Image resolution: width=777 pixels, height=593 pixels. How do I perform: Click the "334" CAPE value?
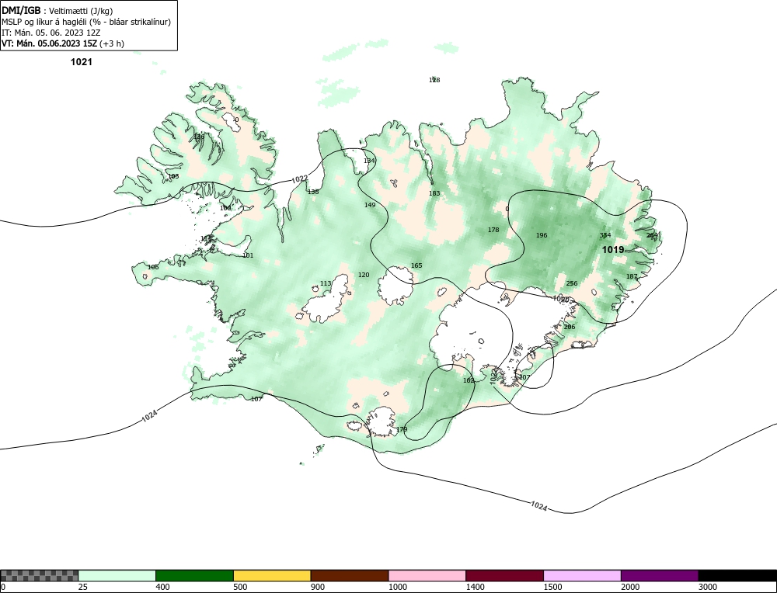(605, 235)
